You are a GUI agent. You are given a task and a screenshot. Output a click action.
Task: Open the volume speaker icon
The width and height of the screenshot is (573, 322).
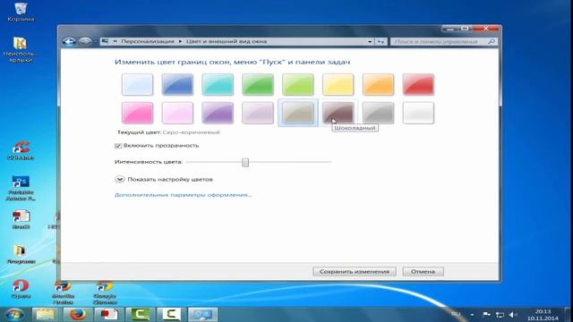point(513,314)
